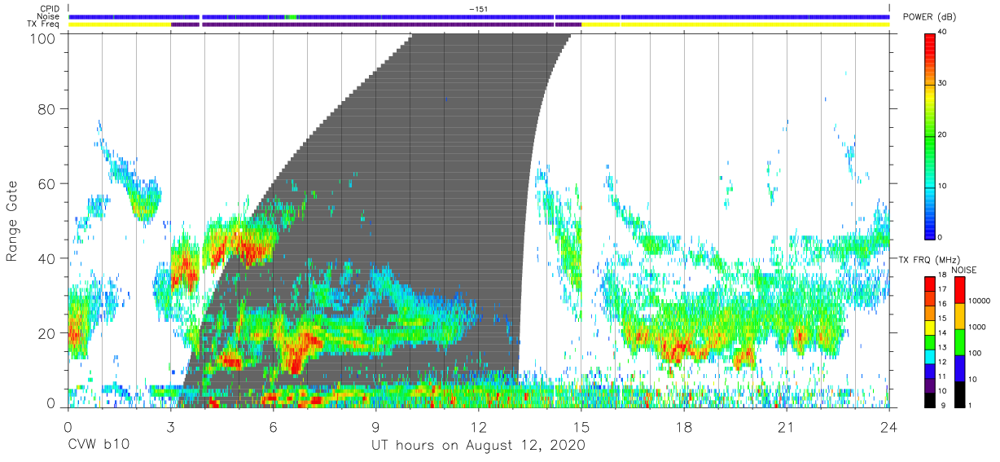Viewport: 1000px width, 462px height.
Task: Click the CVW b10 radar beam label
Action: coord(99,446)
